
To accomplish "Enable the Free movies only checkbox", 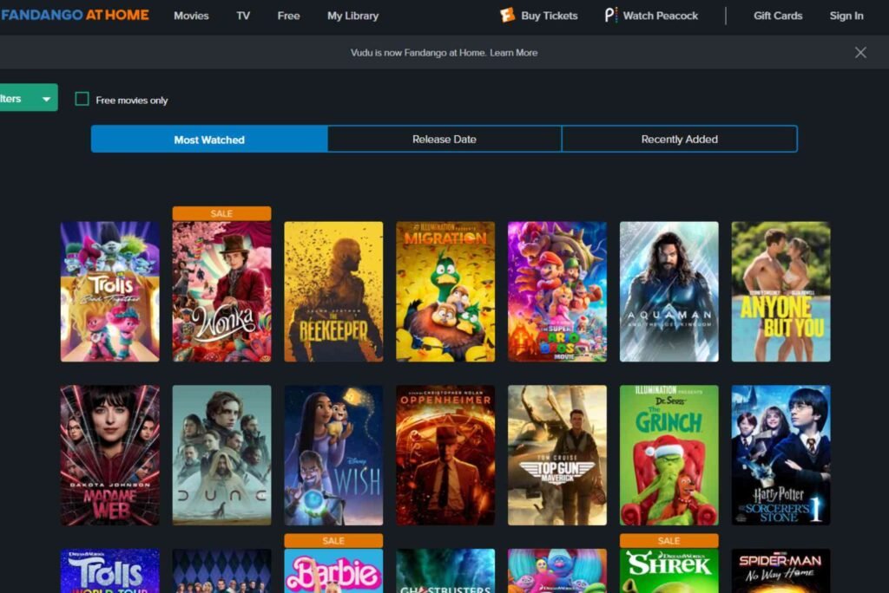I will pos(82,99).
